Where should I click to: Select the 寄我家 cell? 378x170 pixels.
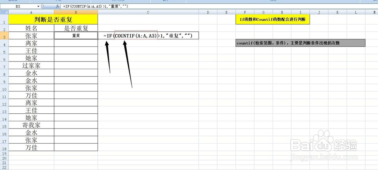31,125
